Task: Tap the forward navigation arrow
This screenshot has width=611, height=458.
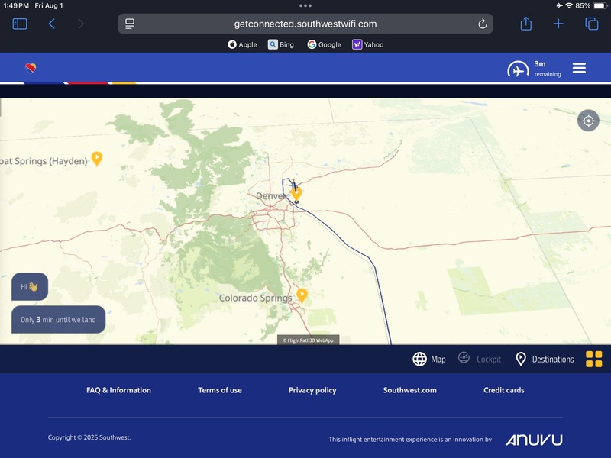Action: 81,24
